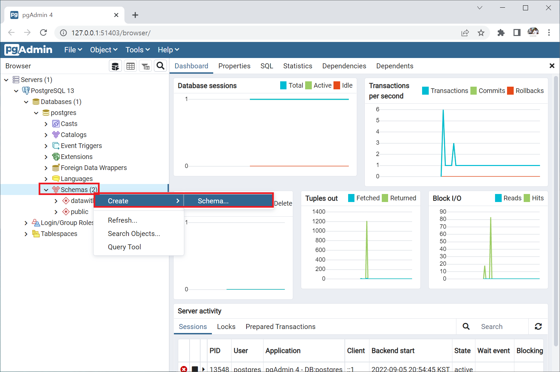Click the Rollbacks legend color swatch
560x372 pixels.
tap(510, 91)
